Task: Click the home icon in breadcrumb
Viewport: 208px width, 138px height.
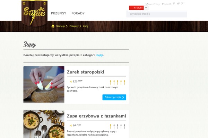Action: 53,26
